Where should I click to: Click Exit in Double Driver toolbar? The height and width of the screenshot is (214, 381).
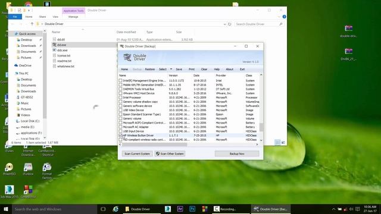pyautogui.click(x=242, y=70)
